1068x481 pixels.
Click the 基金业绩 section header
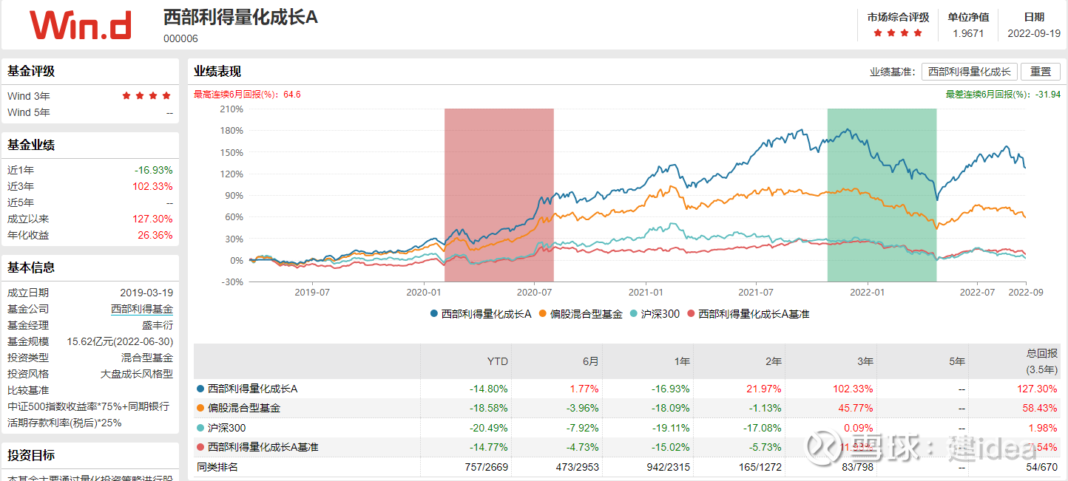[31, 145]
